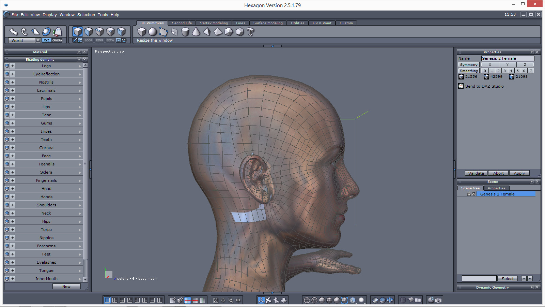Activate the rotate manipulator tool
Screen dimensions: 545x307
(24, 32)
